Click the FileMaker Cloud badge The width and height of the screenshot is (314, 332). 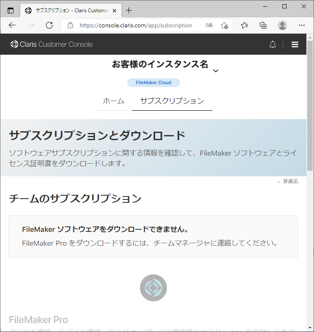[153, 82]
